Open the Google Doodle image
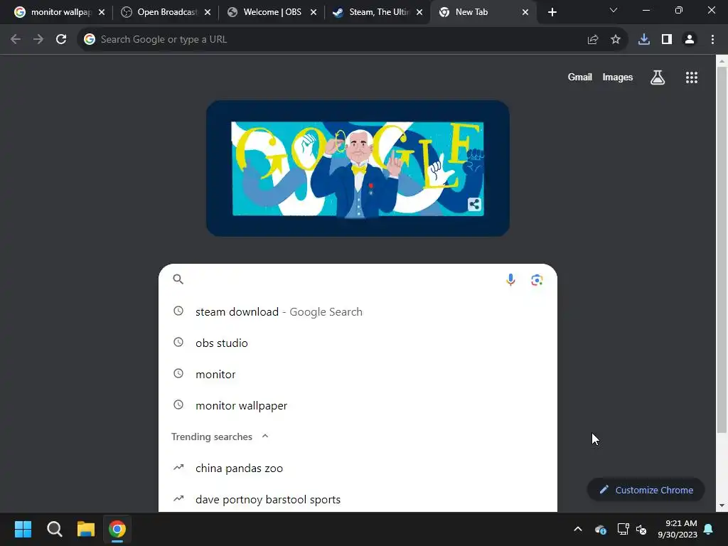The height and width of the screenshot is (546, 728). pos(358,168)
